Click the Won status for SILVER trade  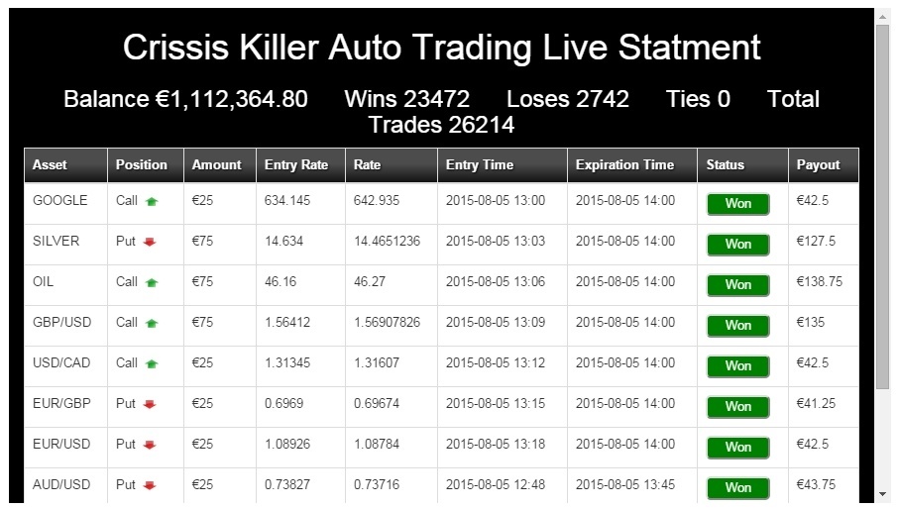click(x=737, y=244)
